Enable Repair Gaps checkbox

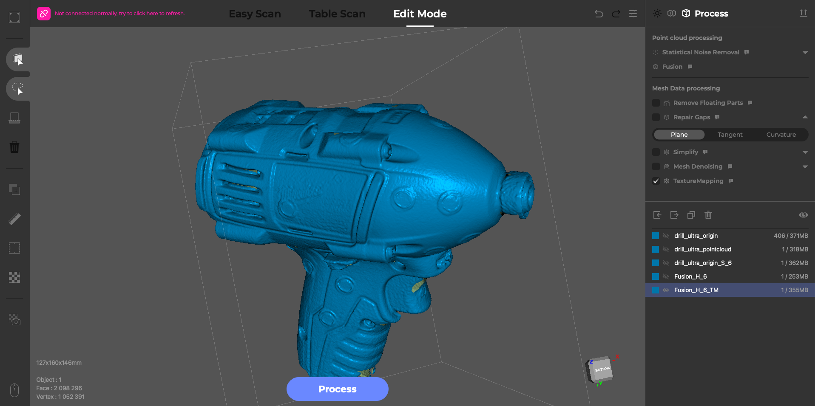click(x=656, y=117)
